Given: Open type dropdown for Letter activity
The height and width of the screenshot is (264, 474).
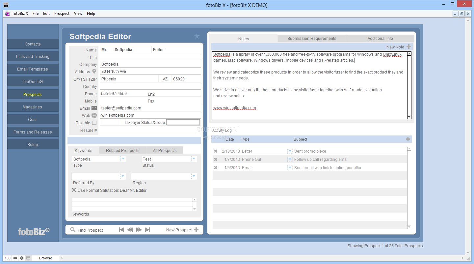Looking at the screenshot, I should pos(290,151).
